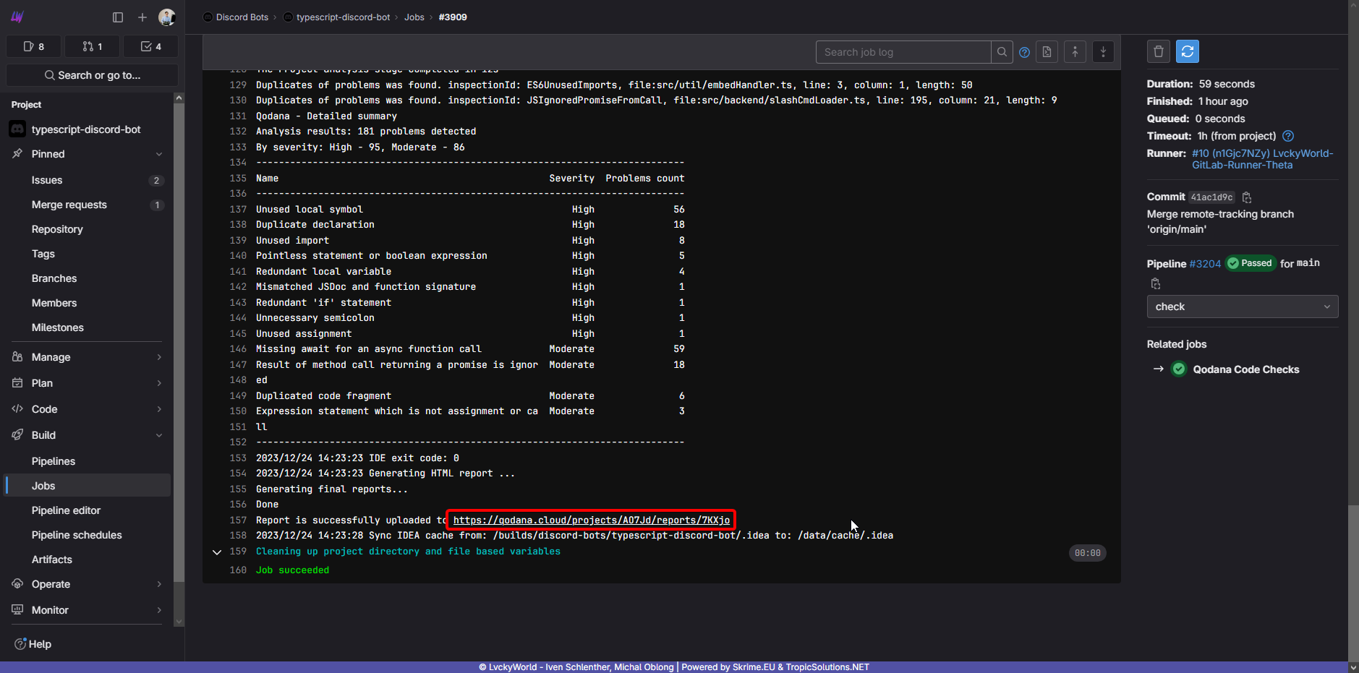Toggle the left sidebar visibility
Image resolution: width=1359 pixels, height=673 pixels.
(x=118, y=17)
